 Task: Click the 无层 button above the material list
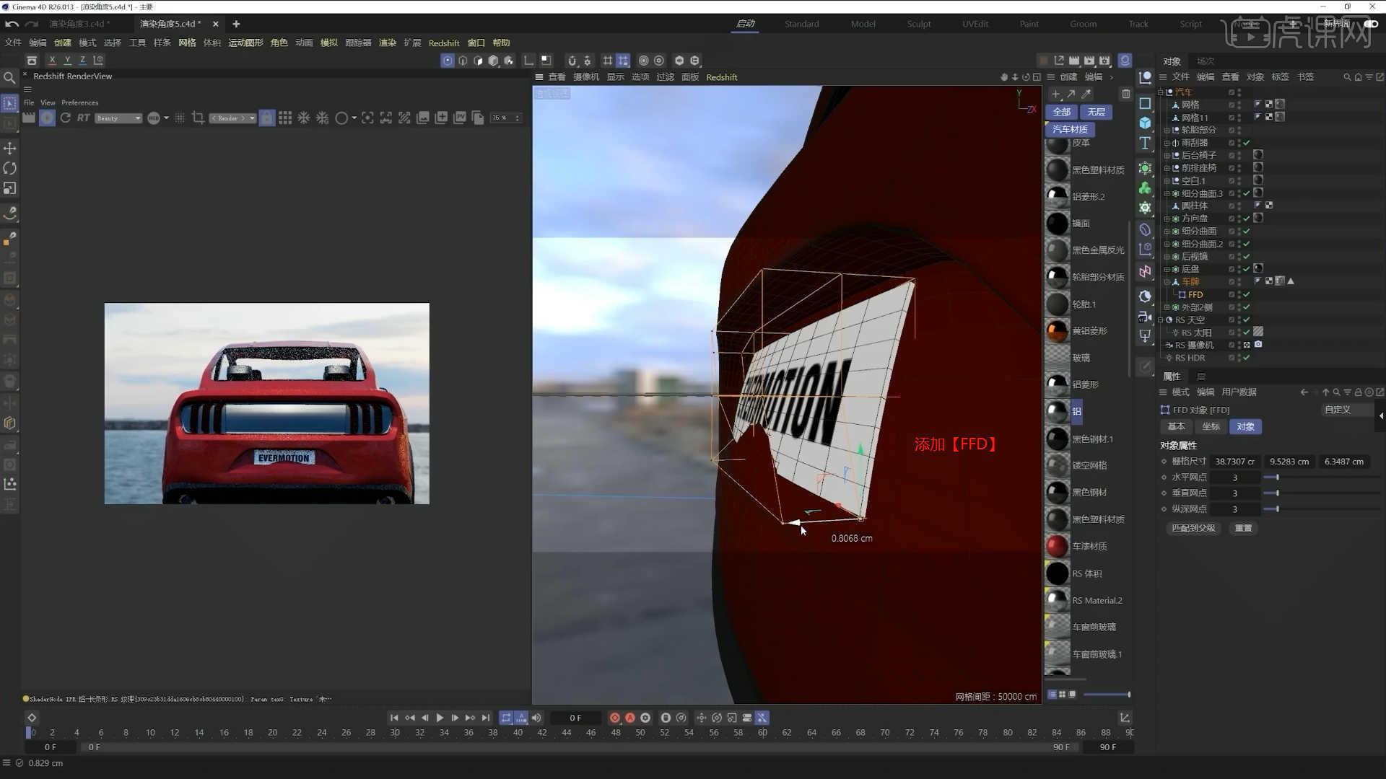[x=1096, y=112]
